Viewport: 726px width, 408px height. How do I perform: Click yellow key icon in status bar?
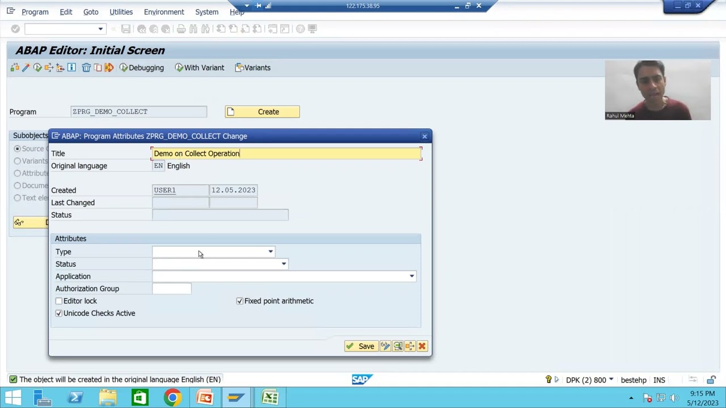coord(548,380)
